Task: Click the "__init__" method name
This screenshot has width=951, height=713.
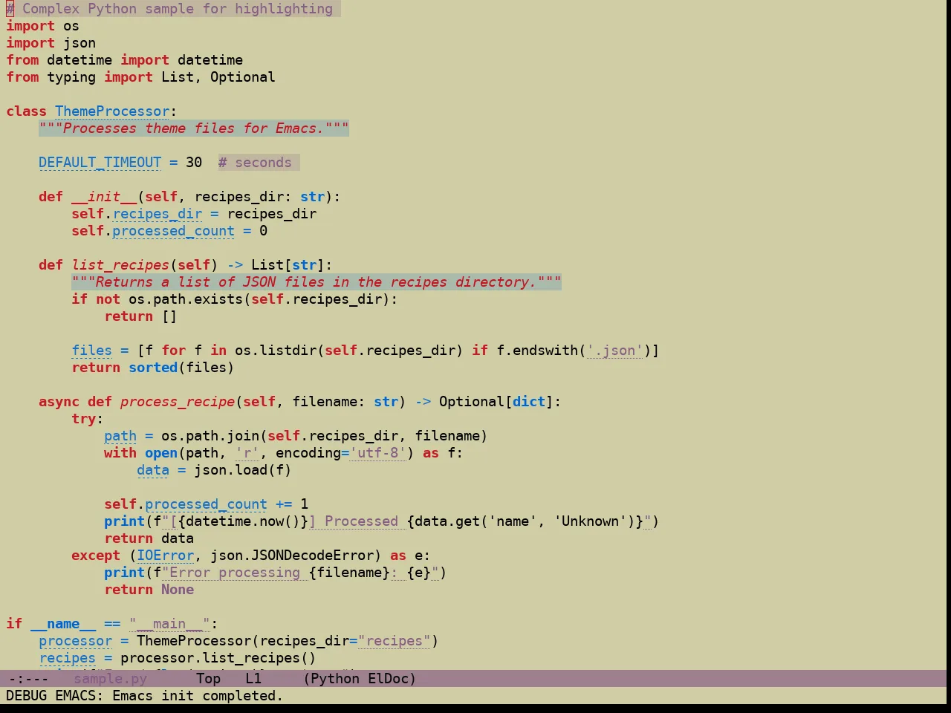Action: tap(104, 197)
